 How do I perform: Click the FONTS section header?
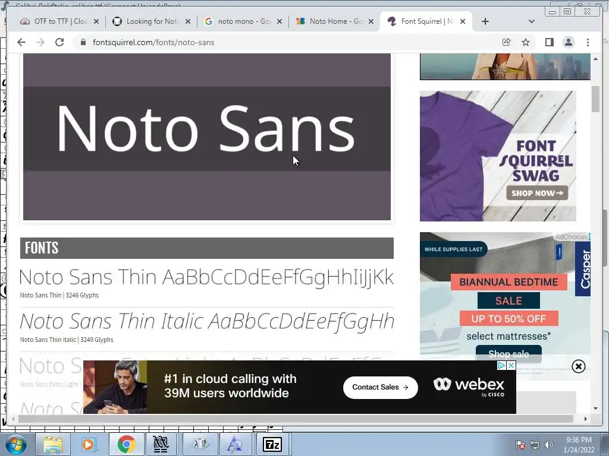click(x=206, y=248)
